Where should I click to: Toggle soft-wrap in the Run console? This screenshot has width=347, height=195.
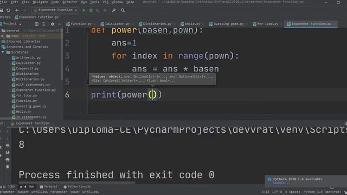coord(7,146)
